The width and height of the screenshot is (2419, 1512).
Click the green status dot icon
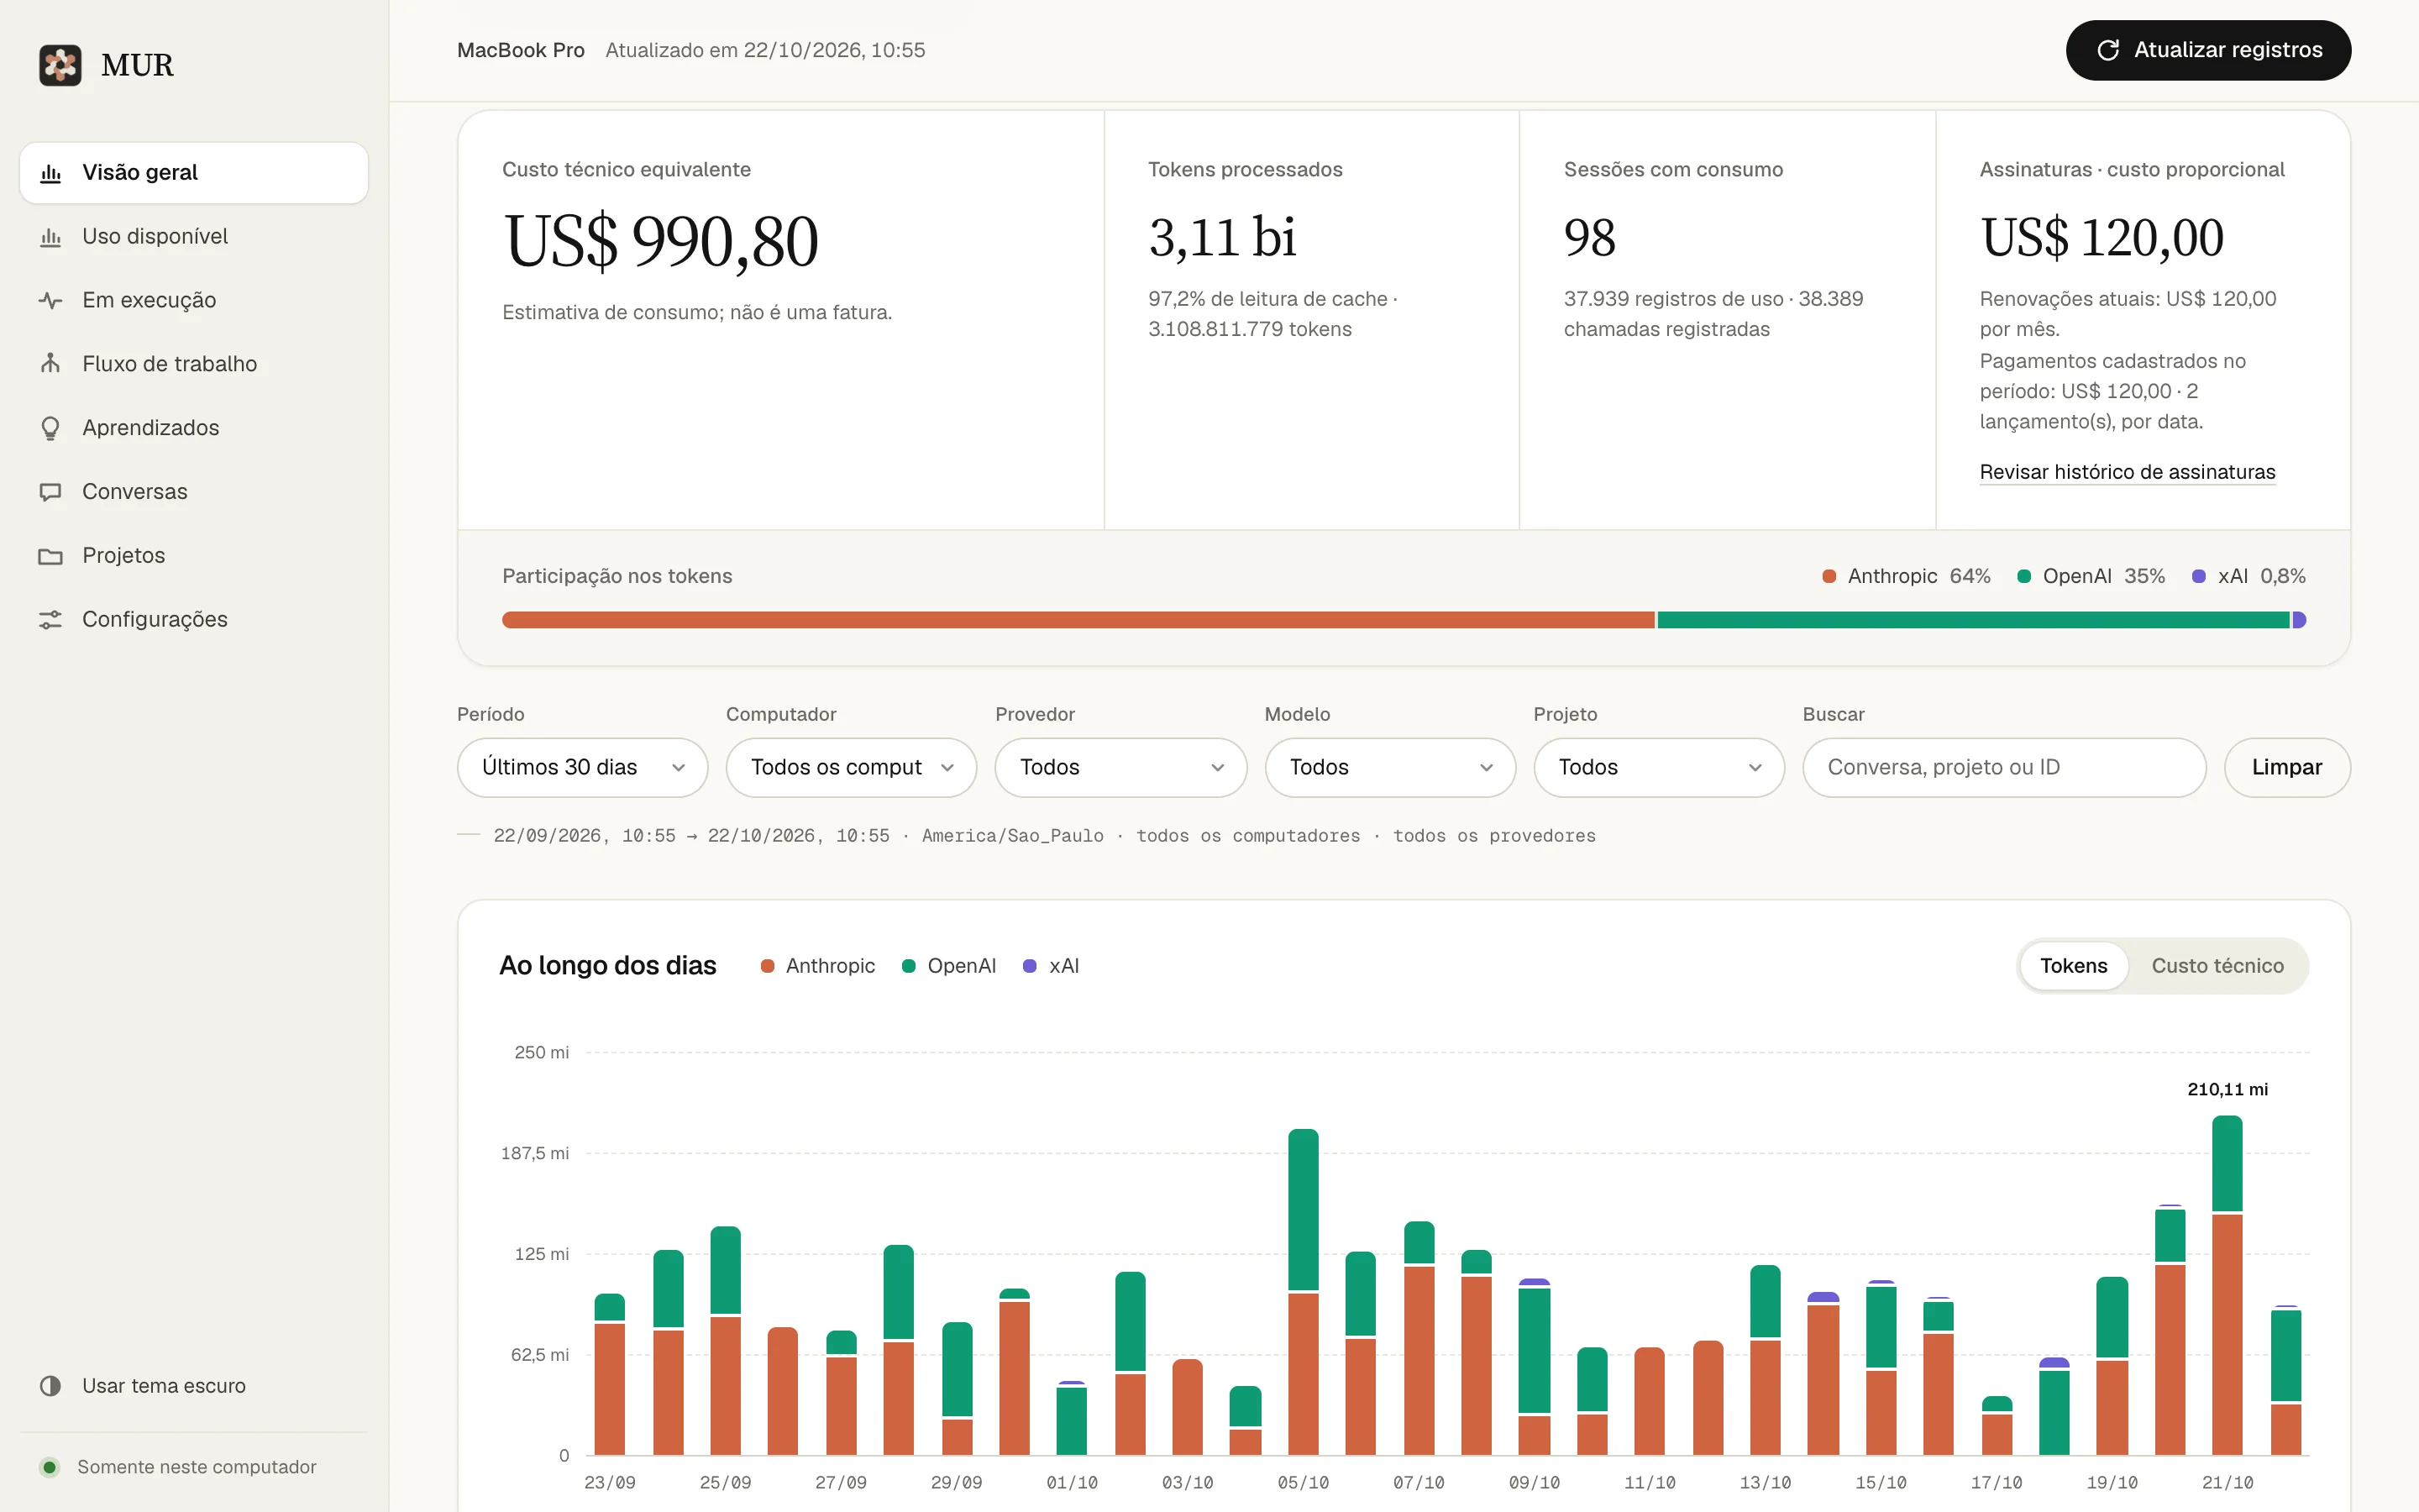pyautogui.click(x=49, y=1467)
